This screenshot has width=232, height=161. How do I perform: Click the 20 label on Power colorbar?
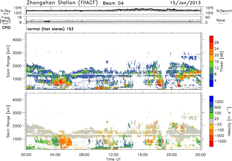216,55
